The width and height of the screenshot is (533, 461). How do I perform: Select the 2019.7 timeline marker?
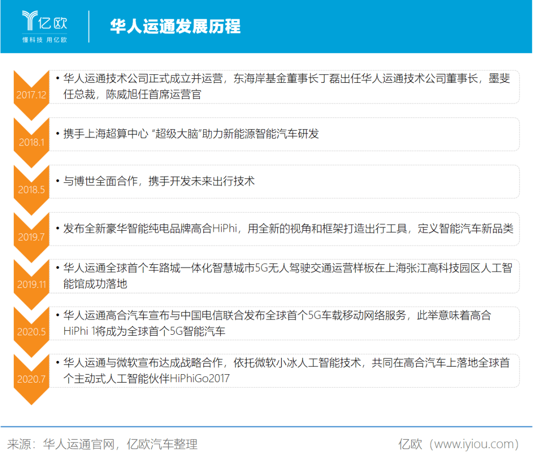click(32, 237)
